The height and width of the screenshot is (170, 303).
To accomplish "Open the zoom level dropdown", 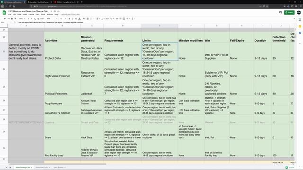I will click(x=22, y=19).
